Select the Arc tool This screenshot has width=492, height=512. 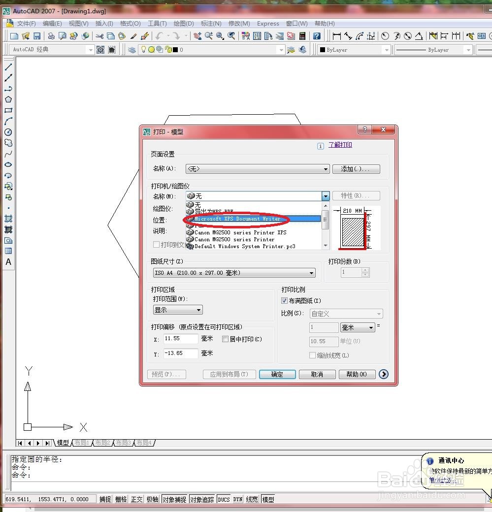coord(8,121)
